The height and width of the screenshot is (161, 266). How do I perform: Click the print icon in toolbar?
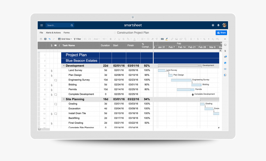click(45, 39)
